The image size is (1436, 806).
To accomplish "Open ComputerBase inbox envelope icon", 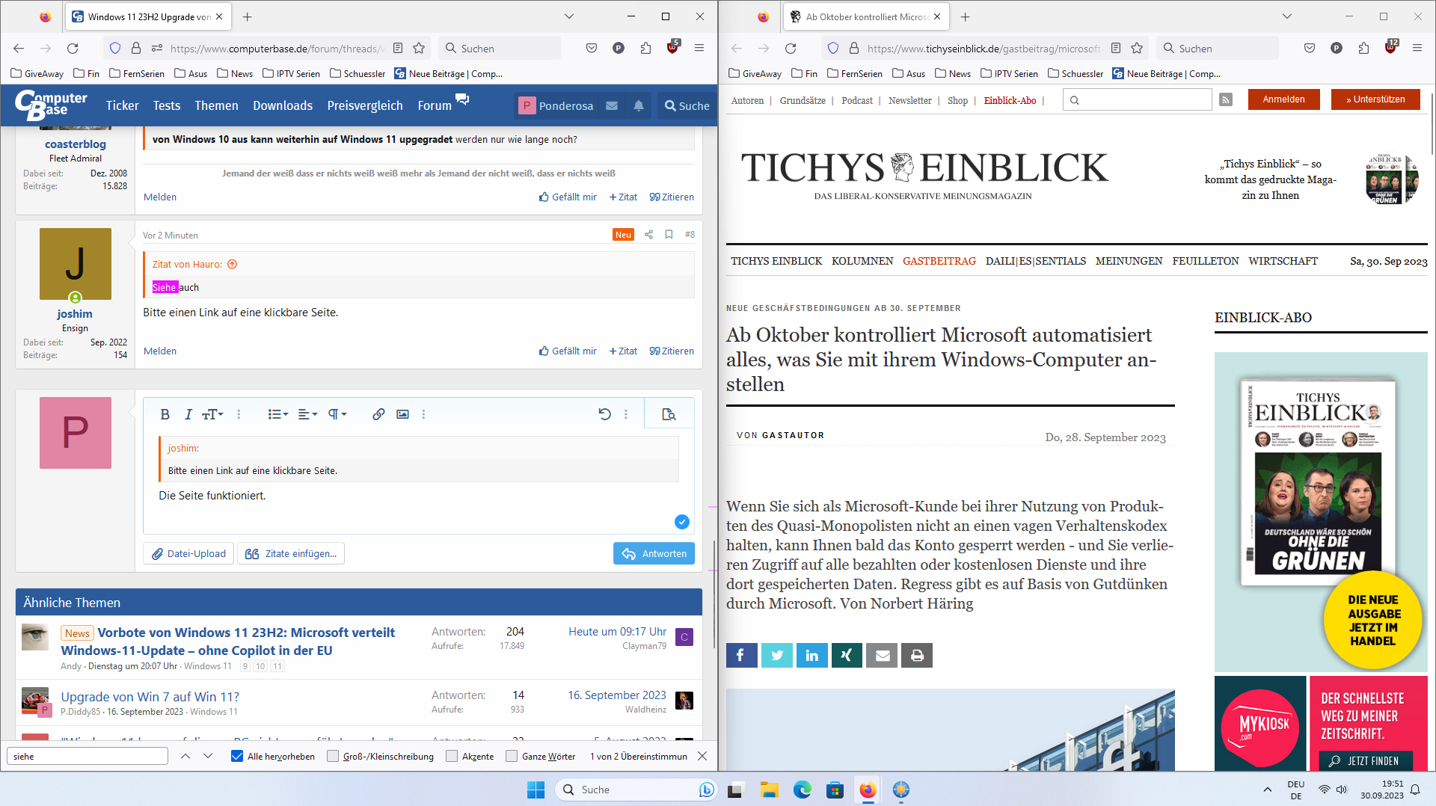I will 612,105.
